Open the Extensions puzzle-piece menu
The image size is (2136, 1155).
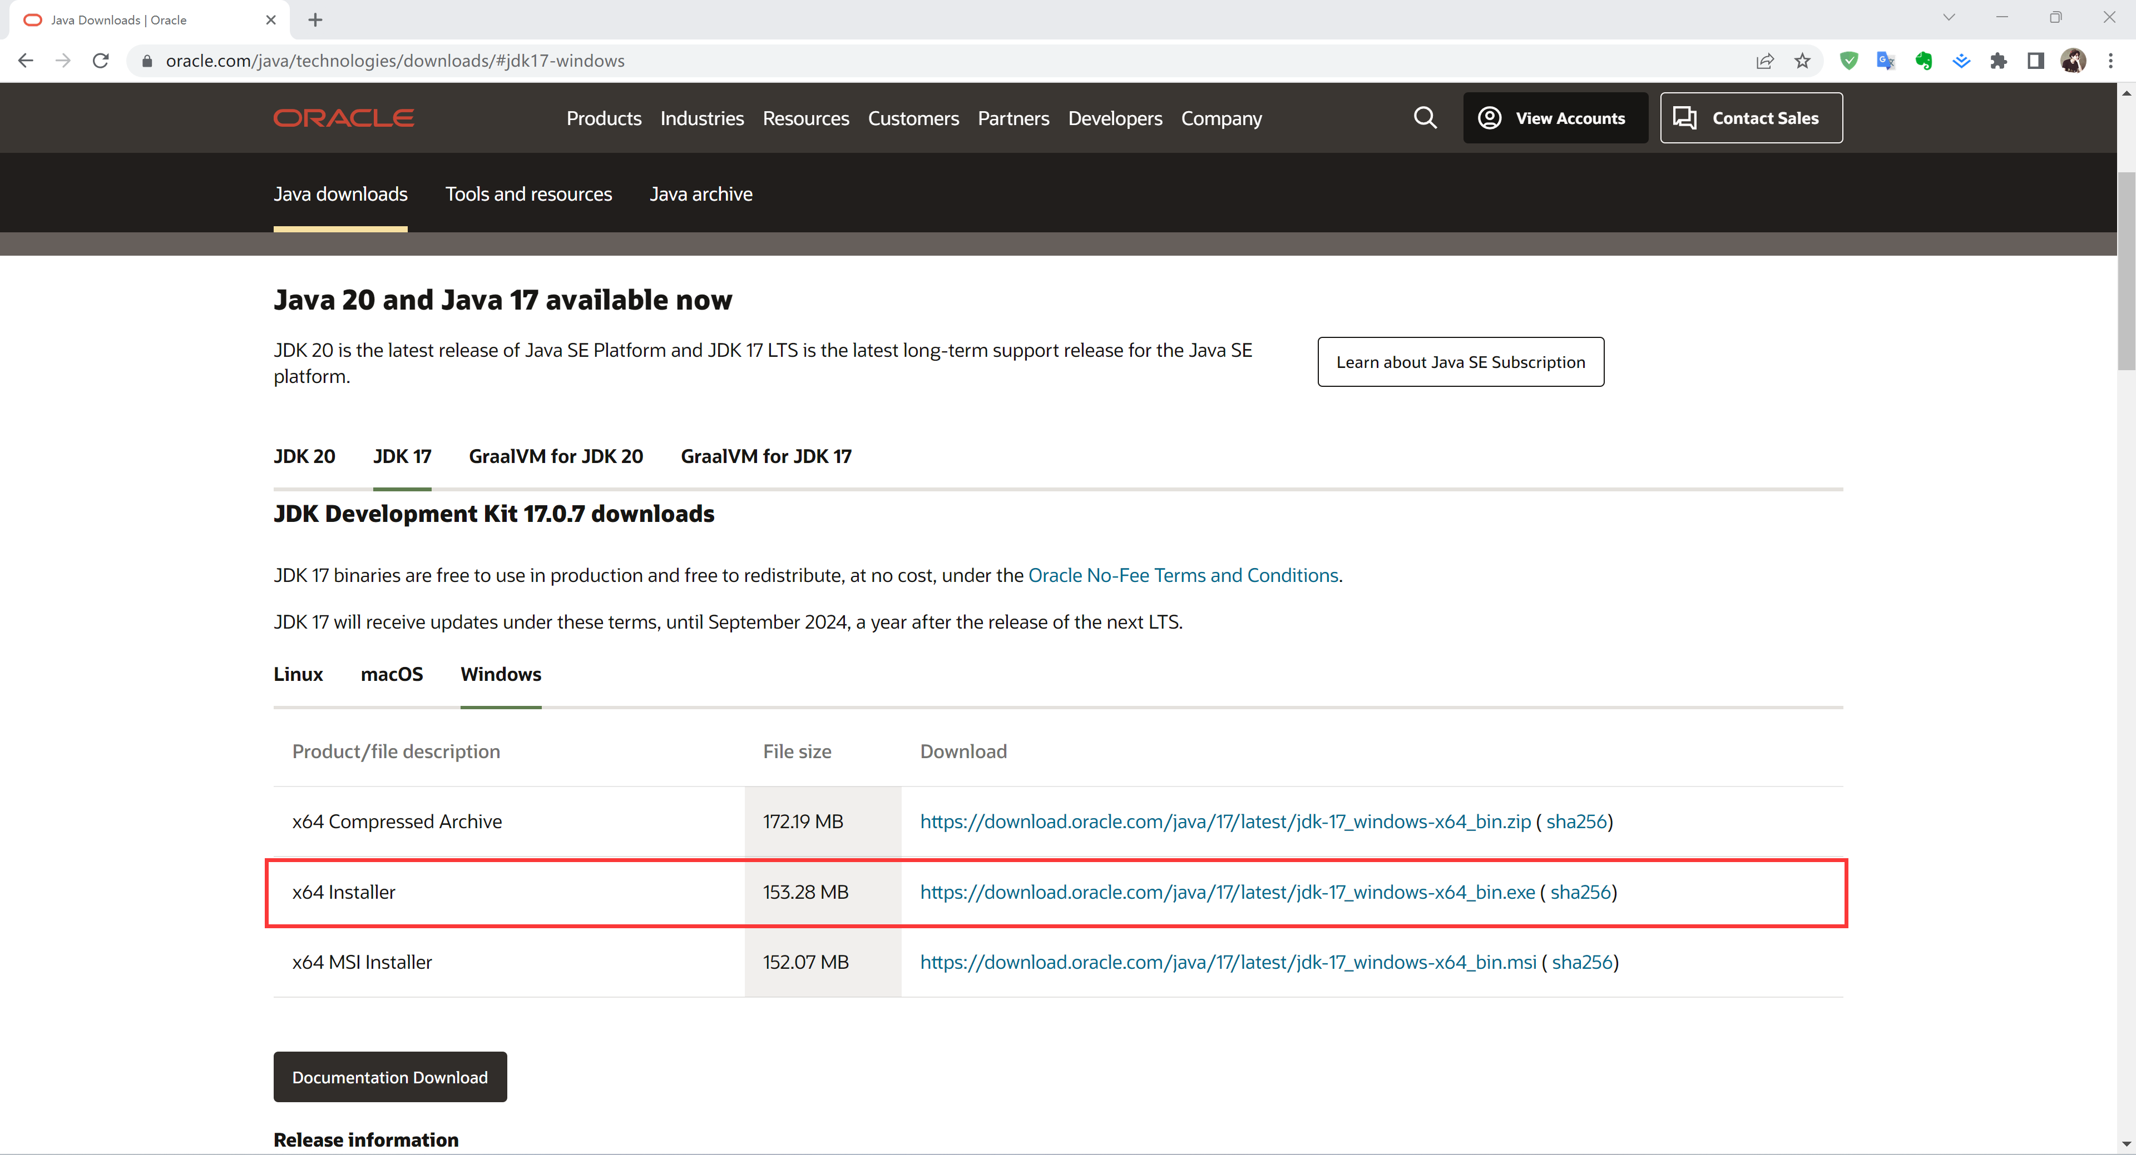click(x=1999, y=61)
